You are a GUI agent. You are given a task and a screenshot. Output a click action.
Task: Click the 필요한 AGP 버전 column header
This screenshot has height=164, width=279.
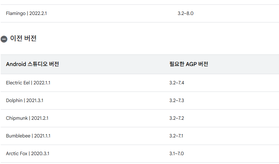188,64
